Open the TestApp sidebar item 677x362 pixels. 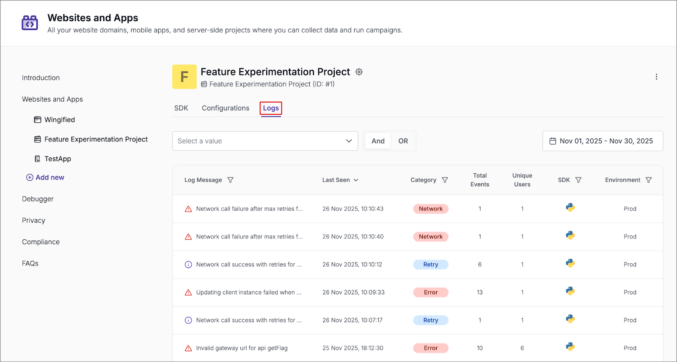click(x=58, y=159)
